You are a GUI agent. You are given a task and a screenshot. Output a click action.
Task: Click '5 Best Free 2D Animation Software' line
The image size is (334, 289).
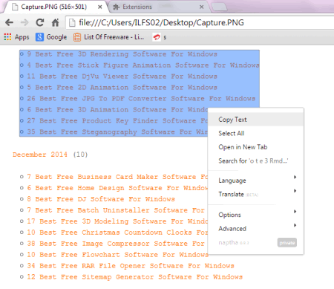pyautogui.click(x=122, y=88)
